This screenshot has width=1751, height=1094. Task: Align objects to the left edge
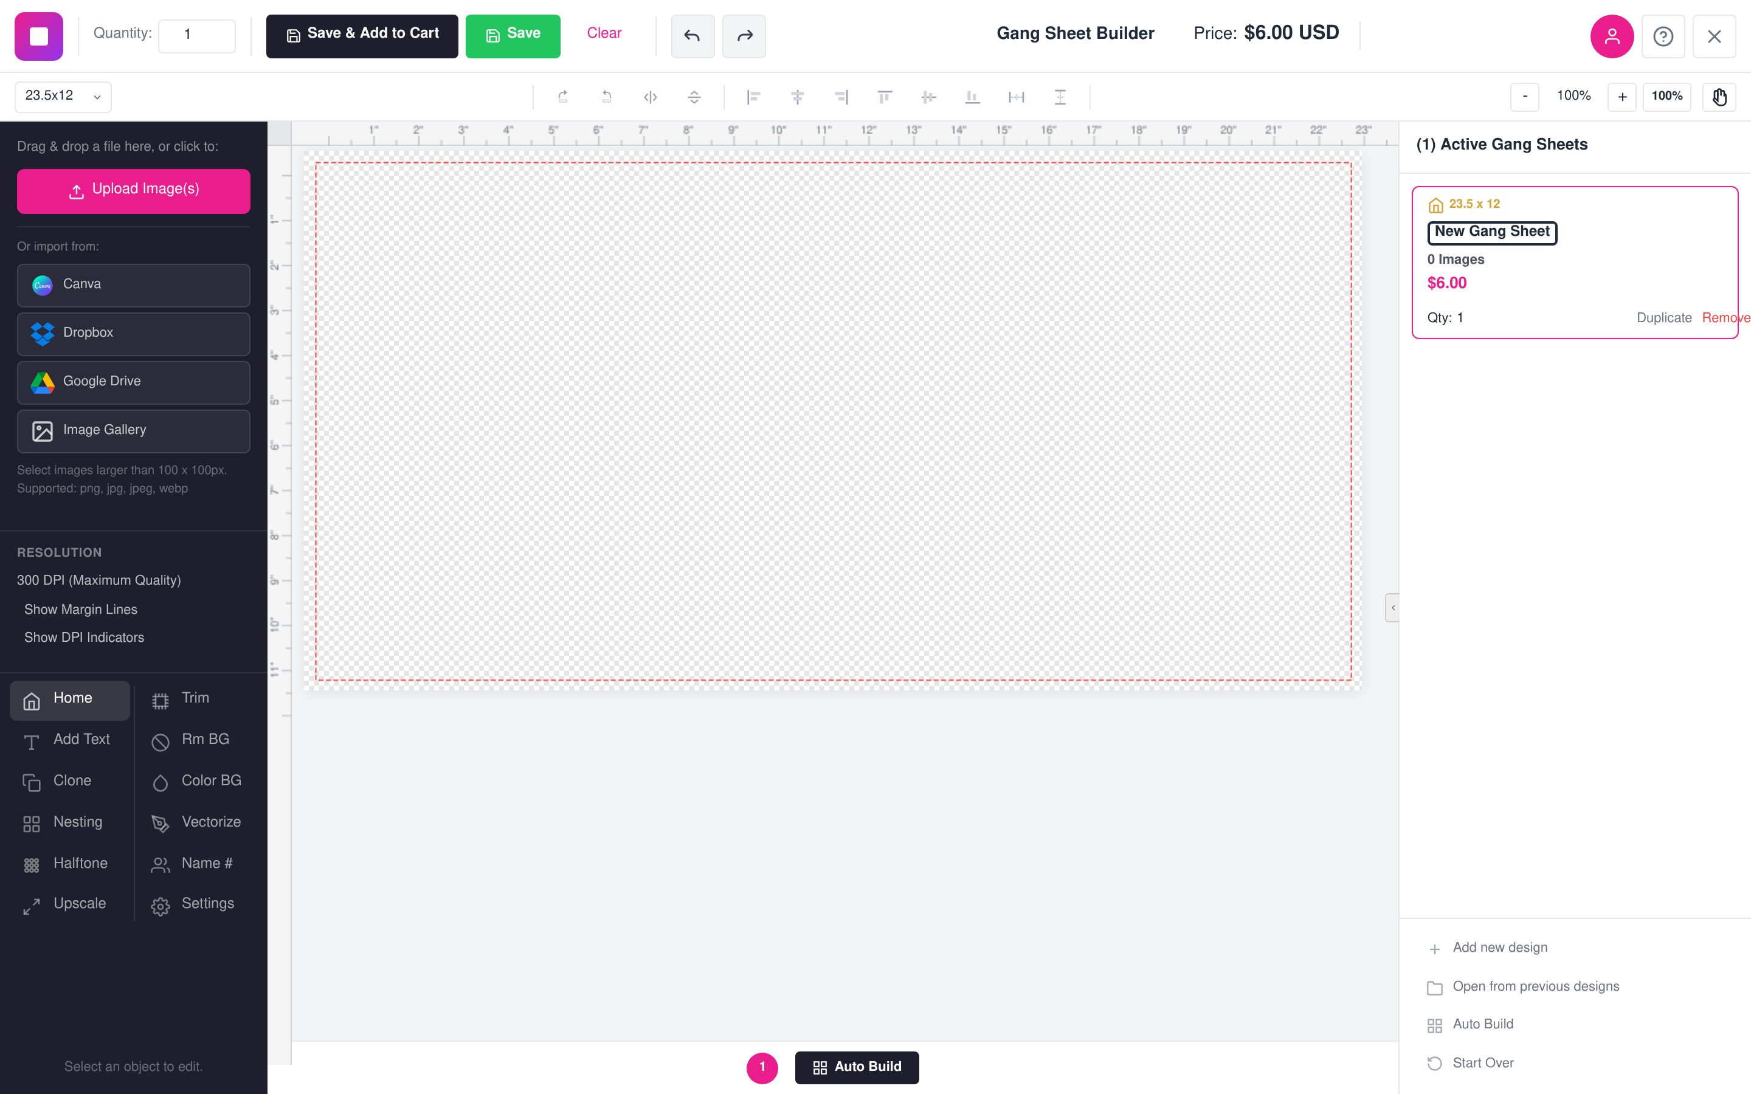click(x=754, y=96)
